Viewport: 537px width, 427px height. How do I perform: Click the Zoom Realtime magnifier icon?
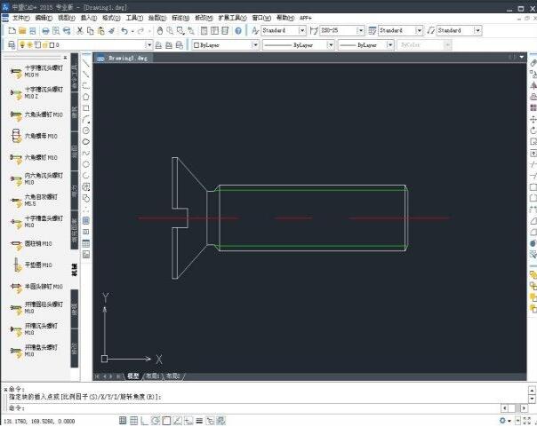tap(170, 31)
